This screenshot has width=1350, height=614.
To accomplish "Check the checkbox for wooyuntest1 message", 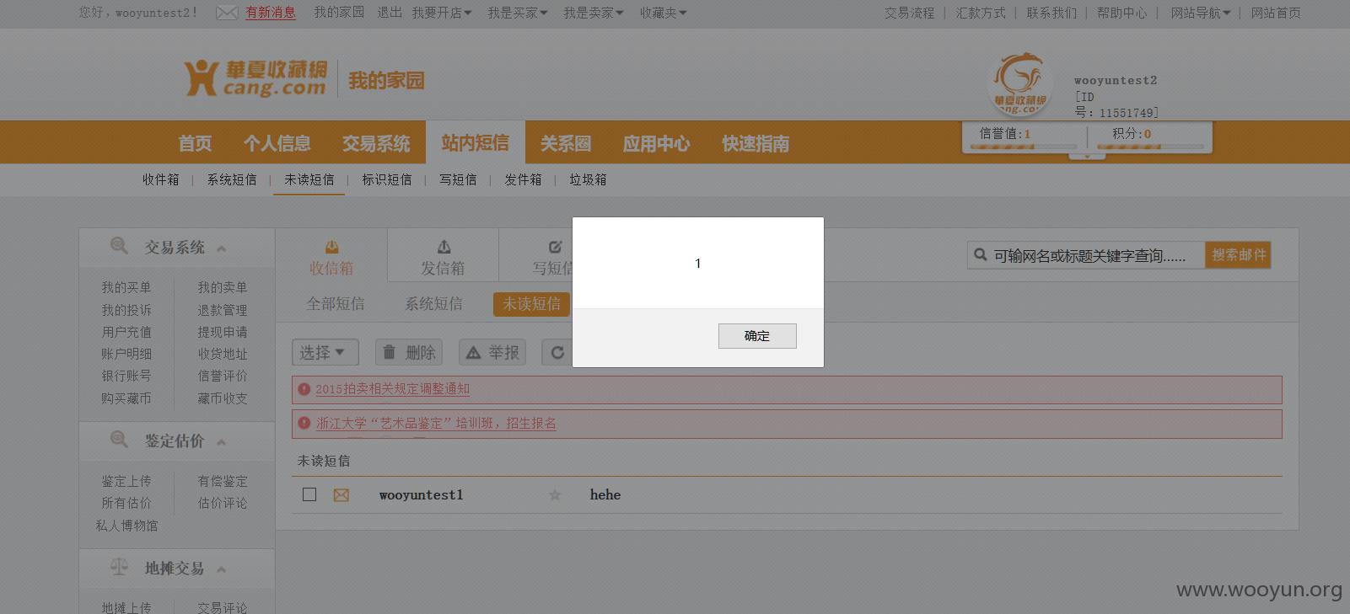I will tap(309, 494).
